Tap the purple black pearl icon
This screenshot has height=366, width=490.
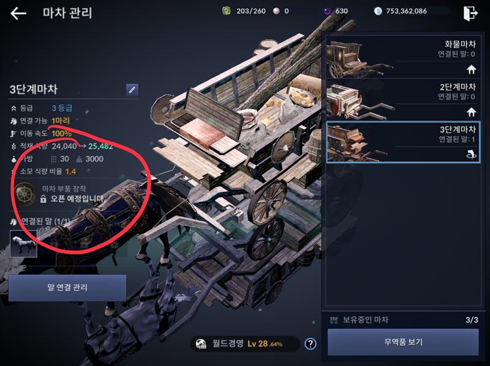point(328,11)
